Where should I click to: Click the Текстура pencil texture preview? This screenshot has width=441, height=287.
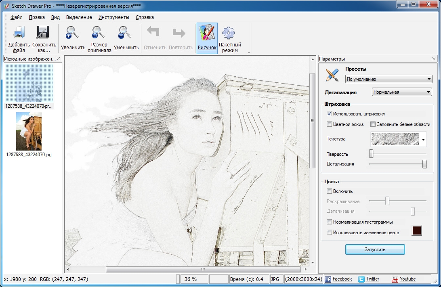click(x=395, y=139)
